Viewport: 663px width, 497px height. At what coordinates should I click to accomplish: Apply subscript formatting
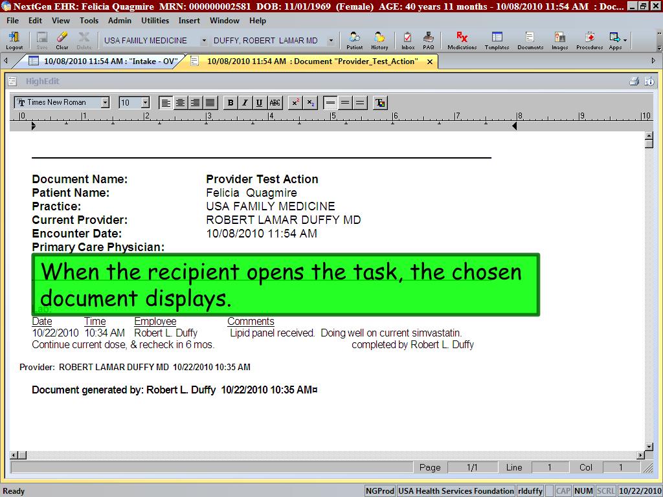(x=310, y=103)
